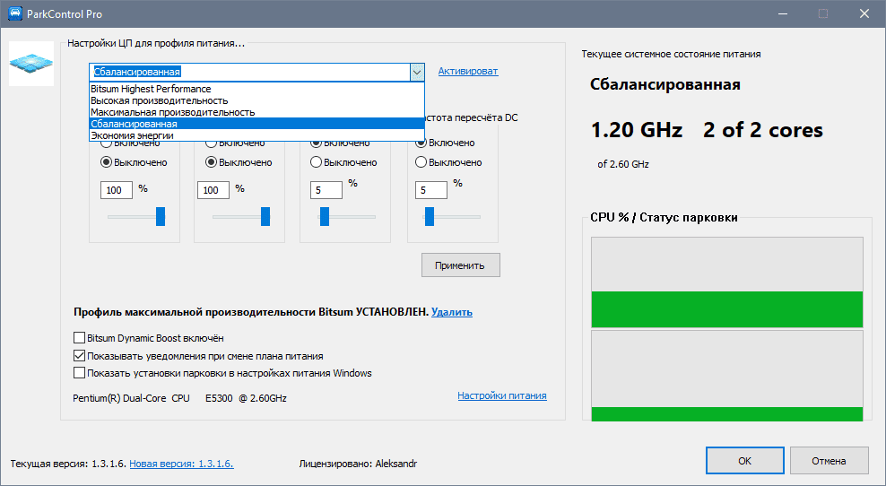The height and width of the screenshot is (486, 886).
Task: Click the Удалить link
Action: coord(451,312)
